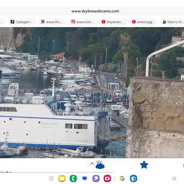184x184 pixels.
Task: Open the app drawer grid icon
Action: (51, 178)
